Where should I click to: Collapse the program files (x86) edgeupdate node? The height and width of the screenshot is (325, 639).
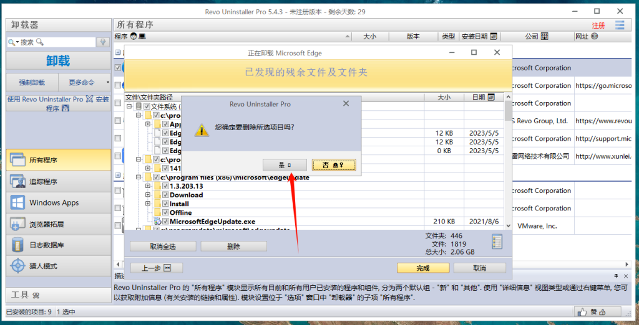(x=139, y=177)
